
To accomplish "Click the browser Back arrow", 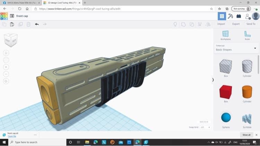I will 5,9.
